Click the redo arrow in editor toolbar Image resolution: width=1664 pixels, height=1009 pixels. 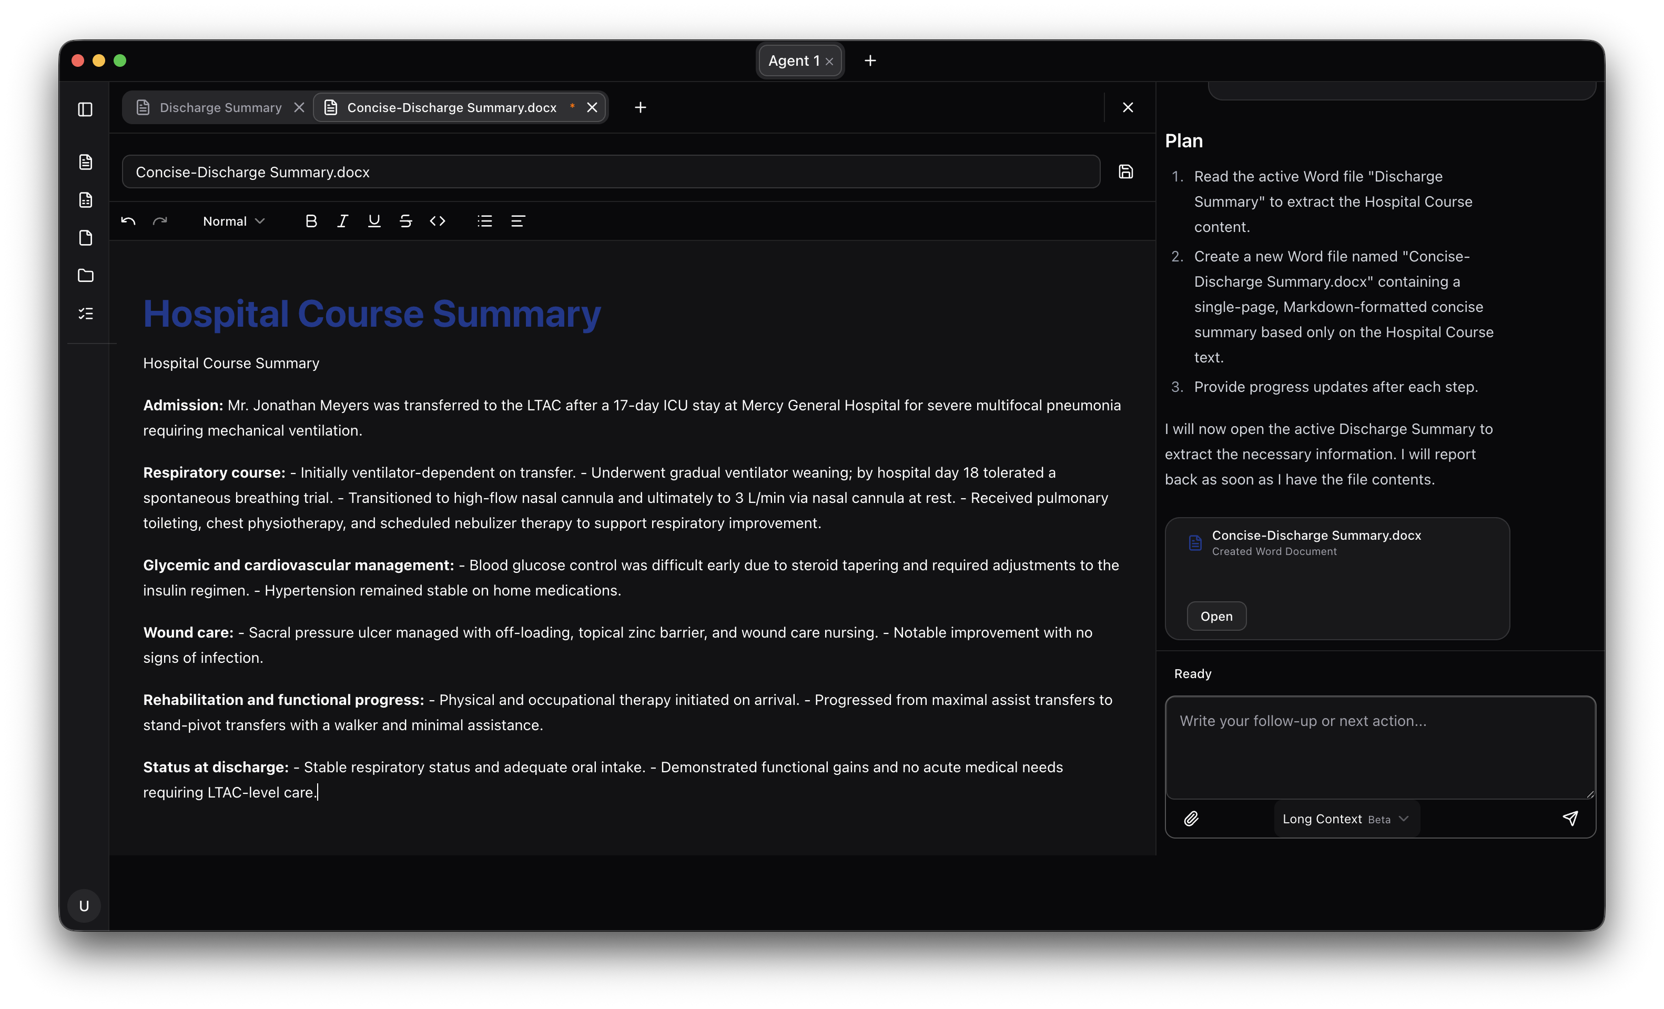[160, 221]
